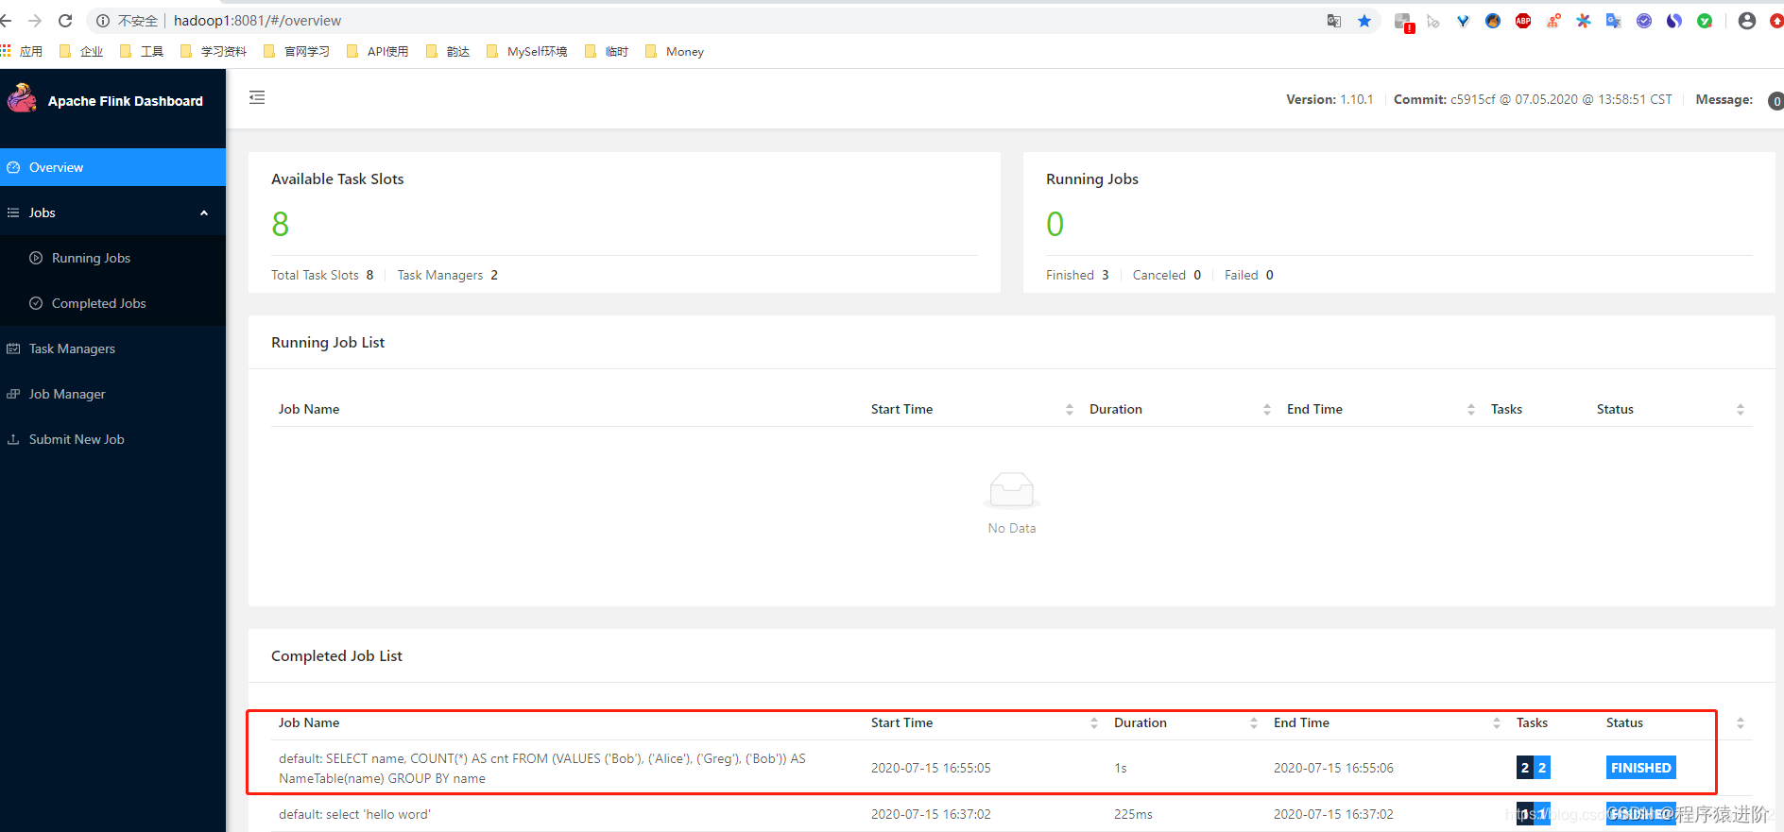Click the Message count badge
Viewport: 1784px width, 832px height.
click(x=1776, y=100)
